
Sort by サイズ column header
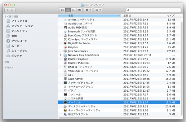[x=168, y=15]
